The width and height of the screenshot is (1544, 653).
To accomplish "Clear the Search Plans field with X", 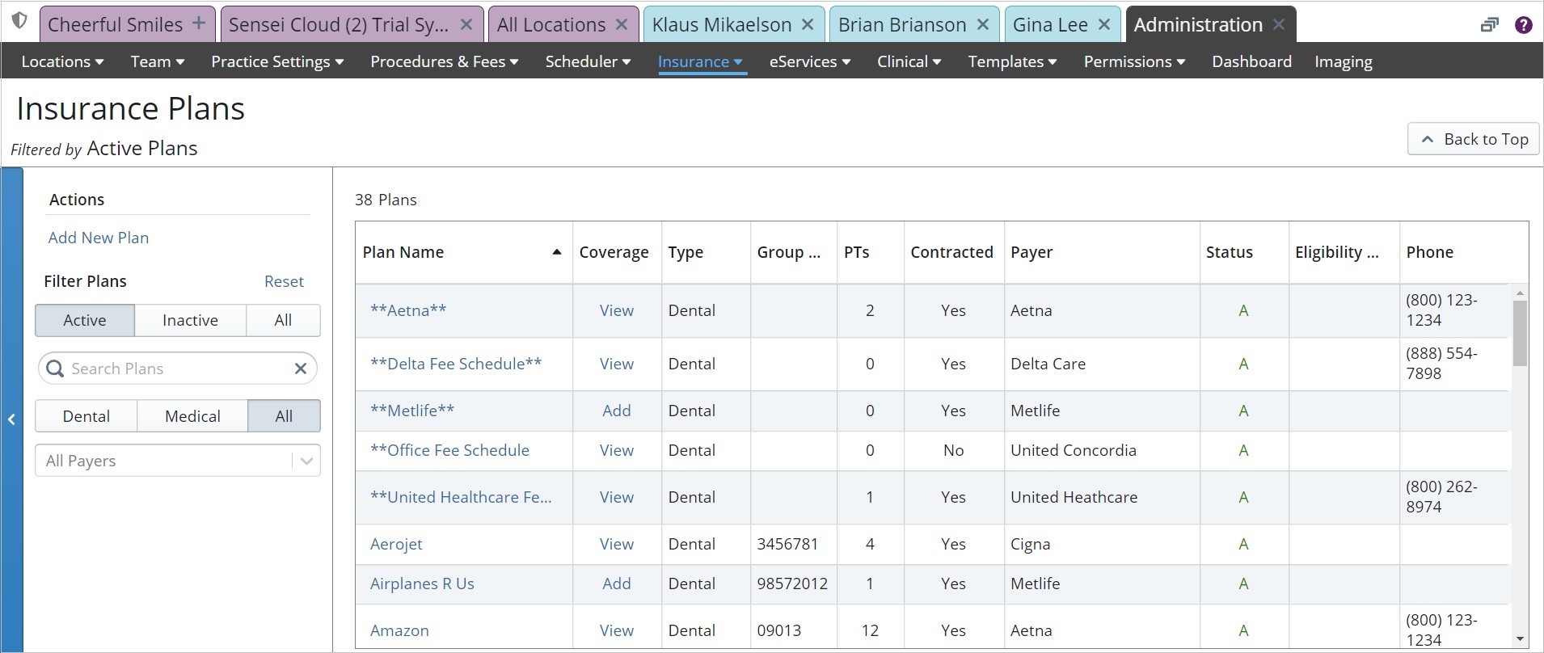I will pyautogui.click(x=301, y=369).
